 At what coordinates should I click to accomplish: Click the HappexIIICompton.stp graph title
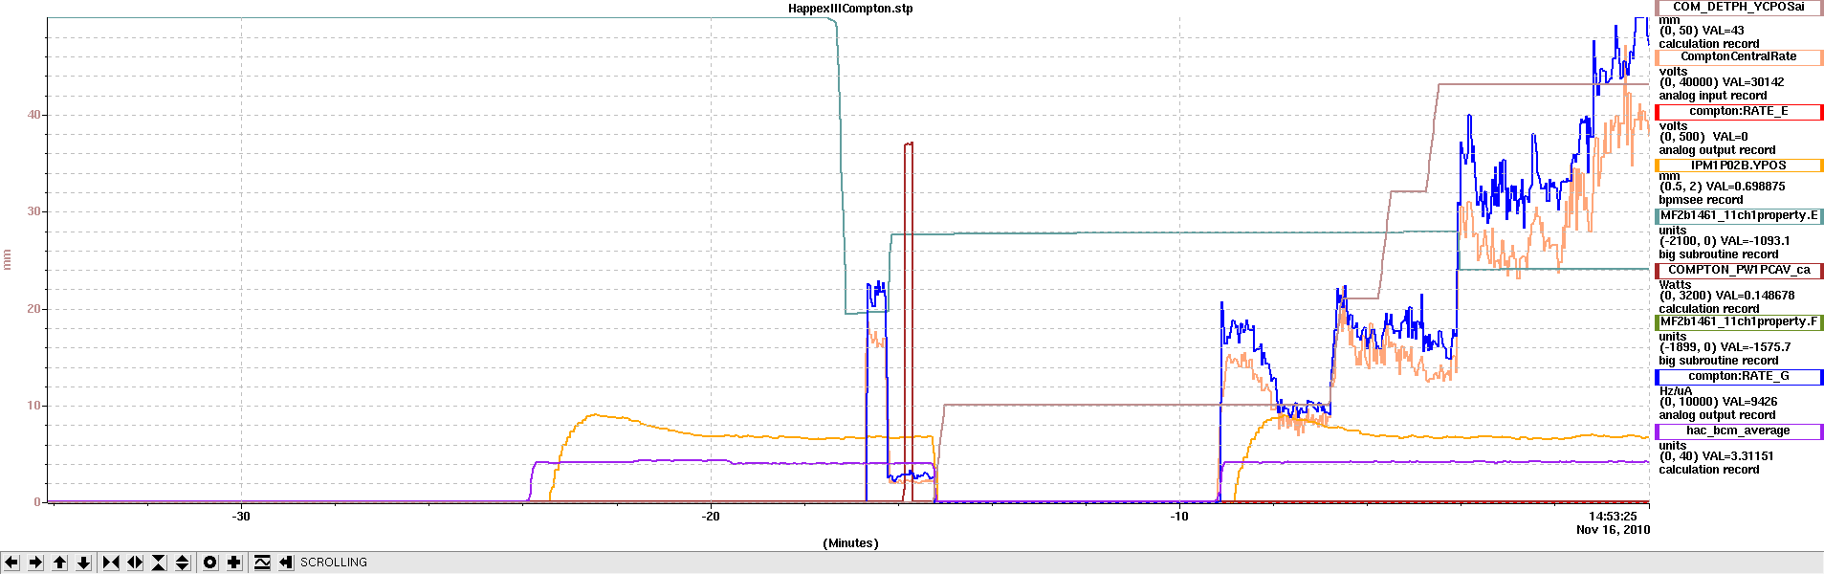pyautogui.click(x=850, y=9)
